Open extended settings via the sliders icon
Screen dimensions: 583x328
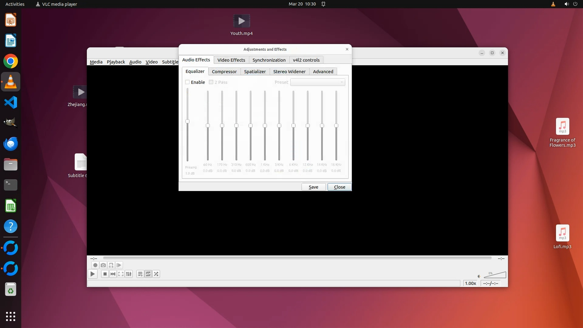[129, 274]
